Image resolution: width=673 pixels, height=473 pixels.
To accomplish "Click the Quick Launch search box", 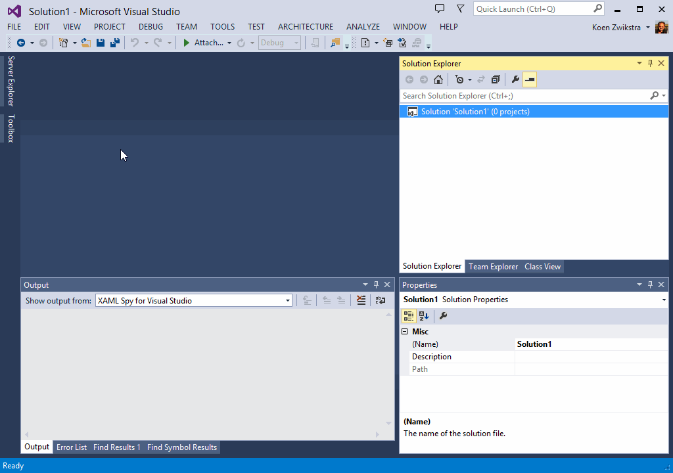I will point(532,9).
